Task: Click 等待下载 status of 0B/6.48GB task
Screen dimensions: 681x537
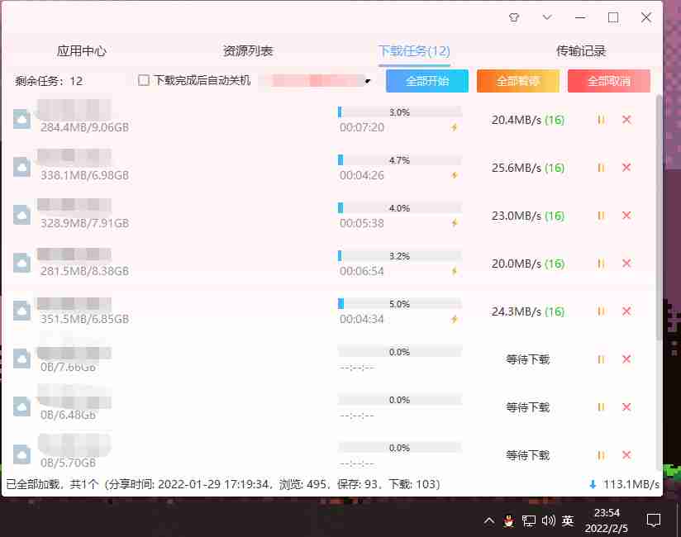Action: point(527,407)
